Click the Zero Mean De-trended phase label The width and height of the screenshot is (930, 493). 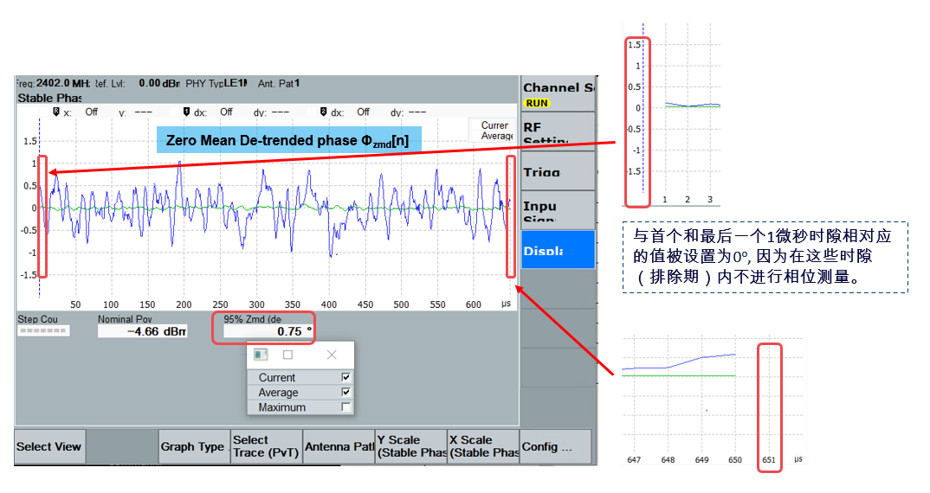pos(289,140)
